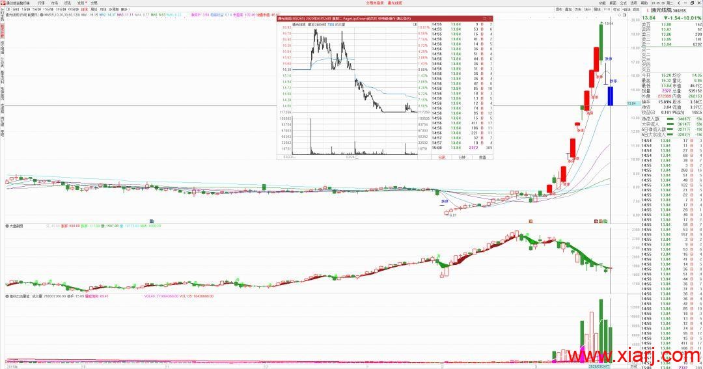
Task: Select the 周线 weekly chart period
Action: point(94,9)
